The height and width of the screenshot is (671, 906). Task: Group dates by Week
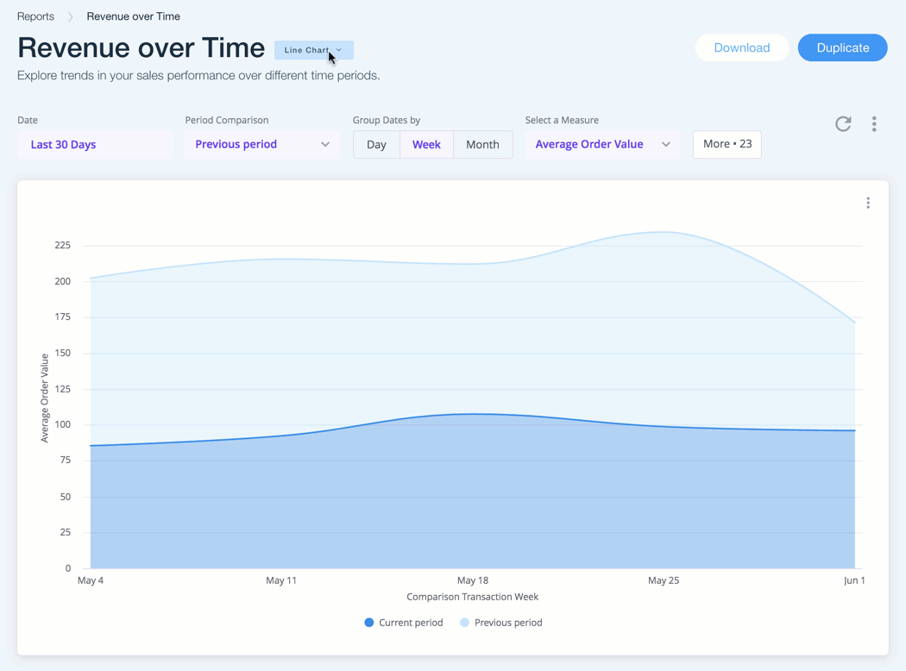pyautogui.click(x=426, y=144)
